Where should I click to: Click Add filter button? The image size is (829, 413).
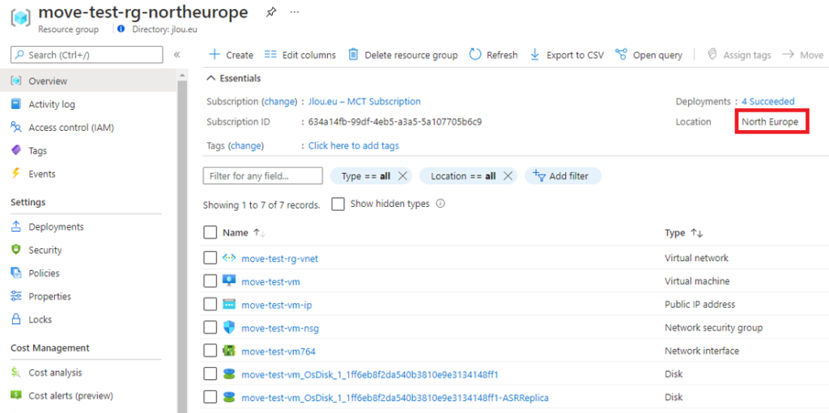(563, 176)
